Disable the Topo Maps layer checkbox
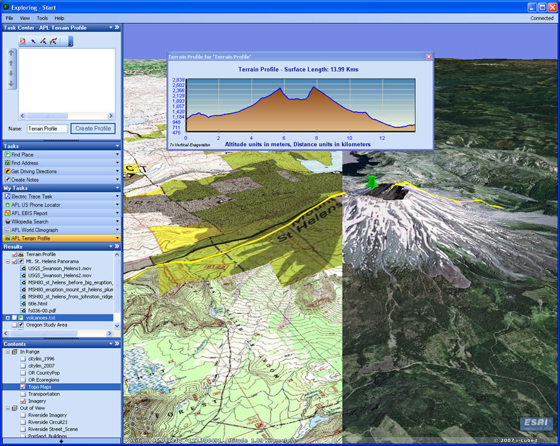Viewport: 560px width, 446px height. [23, 387]
